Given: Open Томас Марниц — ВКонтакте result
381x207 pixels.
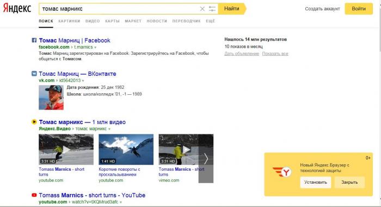Looking at the screenshot, I should 77,74.
